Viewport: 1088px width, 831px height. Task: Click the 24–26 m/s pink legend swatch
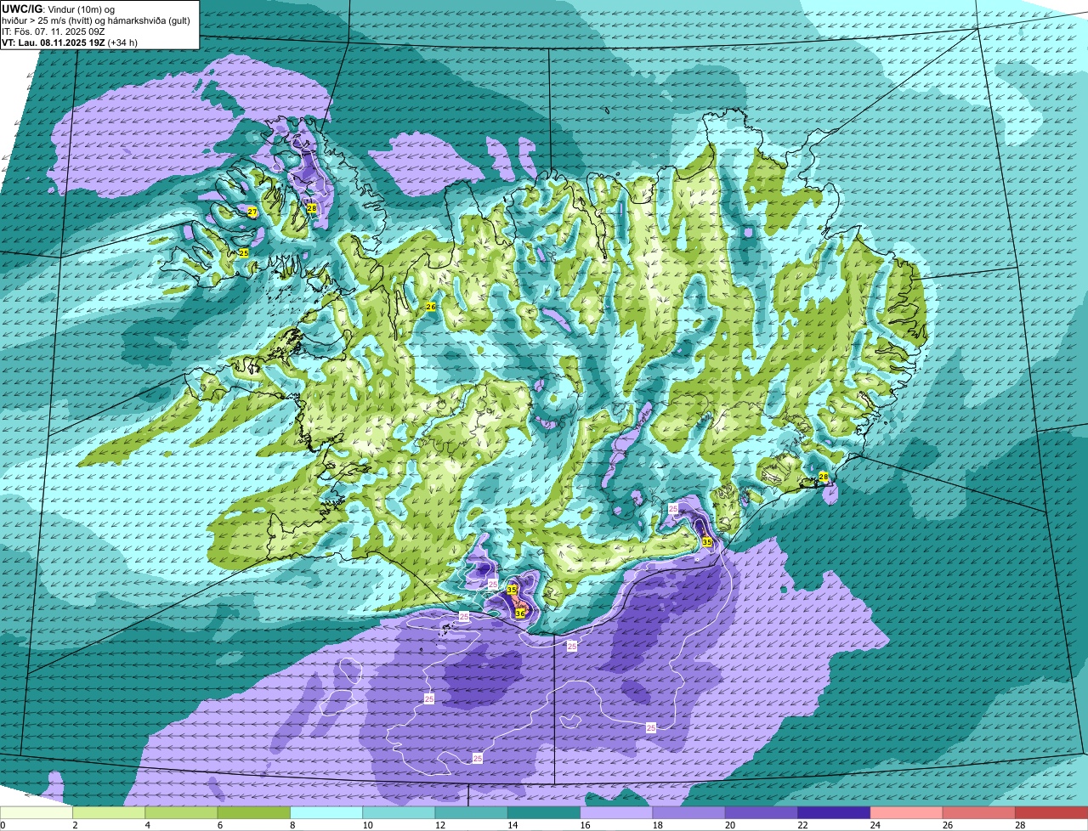coord(907,812)
